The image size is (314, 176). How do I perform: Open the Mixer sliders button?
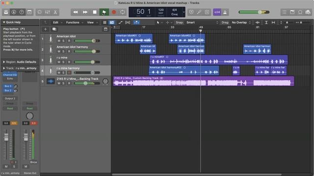48,12
